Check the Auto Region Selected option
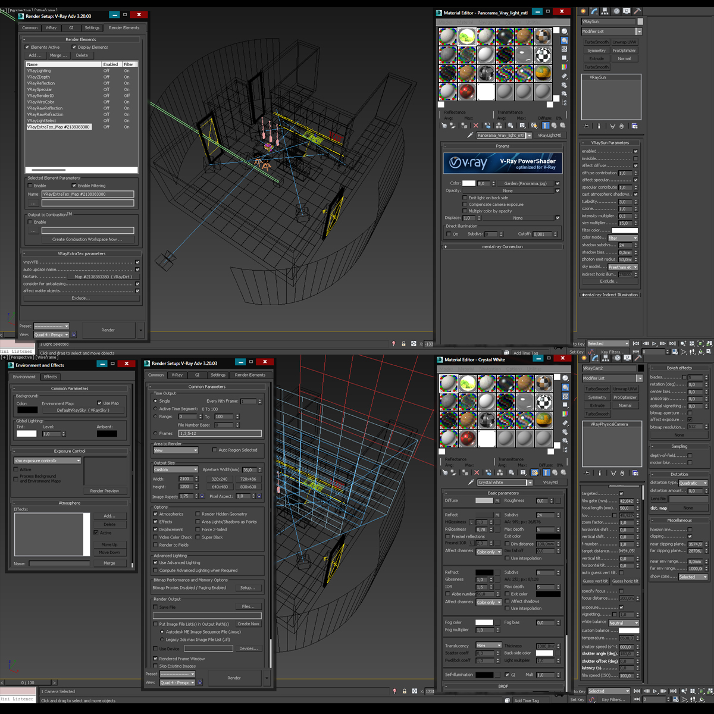Viewport: 714px width, 714px height. tap(215, 450)
